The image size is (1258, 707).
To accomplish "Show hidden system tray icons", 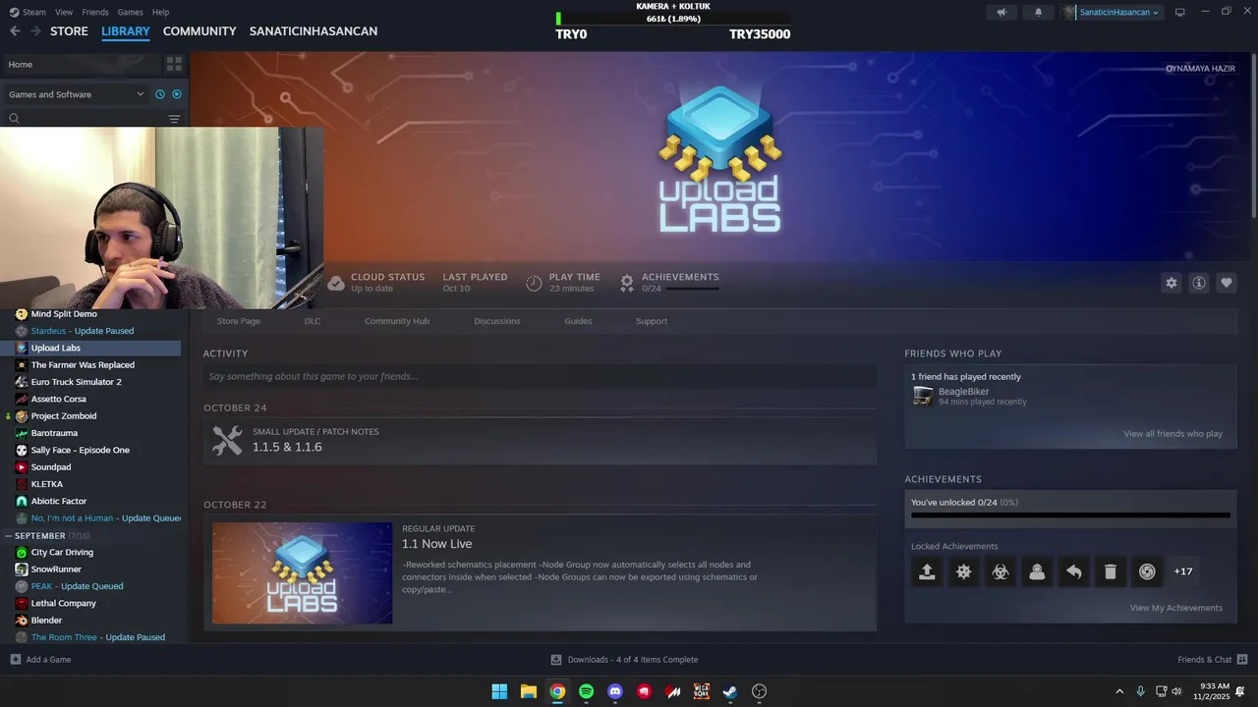I will pos(1118,691).
